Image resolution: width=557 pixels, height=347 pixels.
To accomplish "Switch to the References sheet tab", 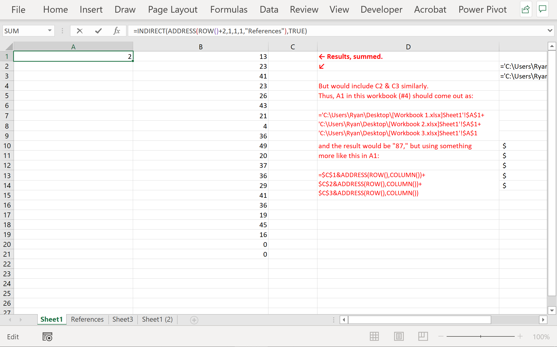I will pos(87,319).
